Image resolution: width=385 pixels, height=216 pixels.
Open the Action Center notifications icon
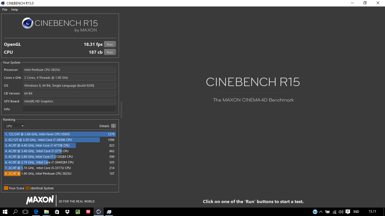pos(348,212)
